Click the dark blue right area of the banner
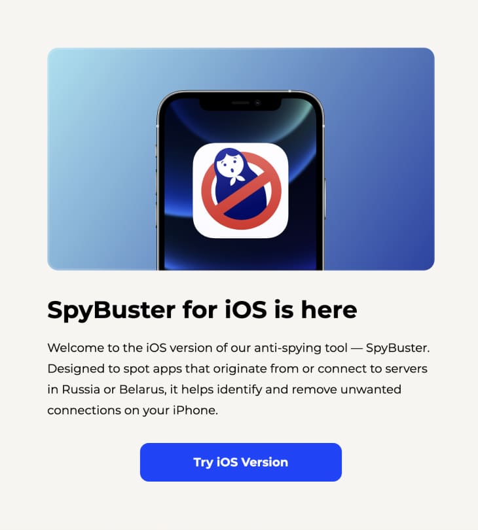 [380, 159]
